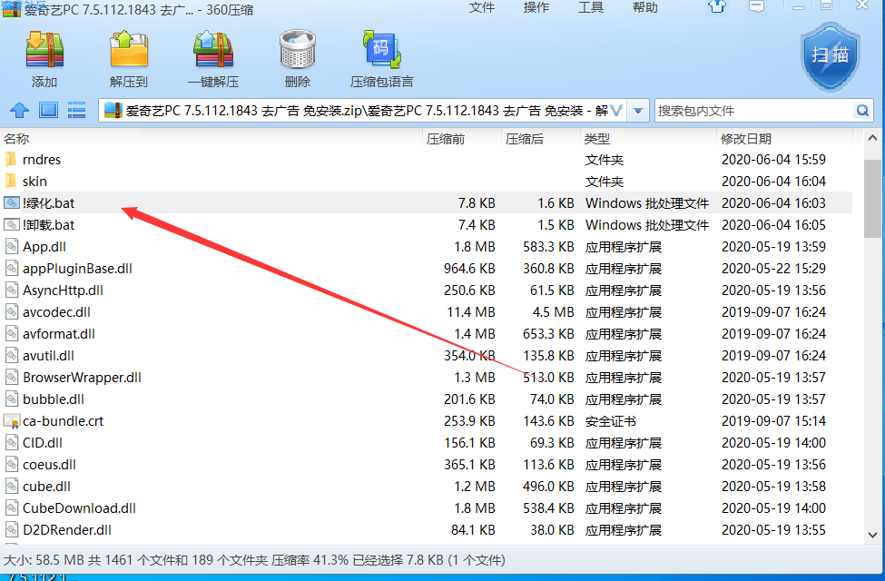
Task: Click the 添加 (Add) toolbar icon
Action: 44,51
